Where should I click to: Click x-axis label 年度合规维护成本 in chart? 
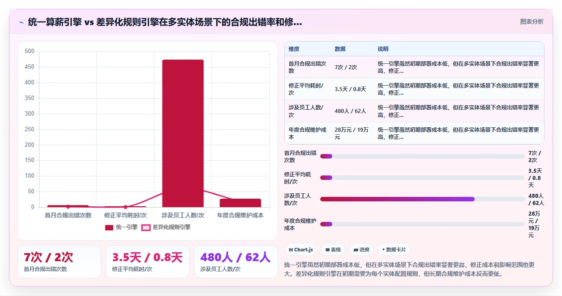click(240, 215)
